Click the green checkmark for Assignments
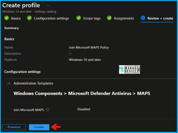 coord(109,18)
